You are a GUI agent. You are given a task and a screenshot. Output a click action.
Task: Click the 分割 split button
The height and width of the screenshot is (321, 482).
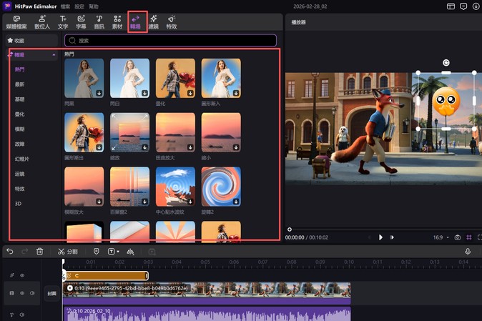(x=68, y=252)
